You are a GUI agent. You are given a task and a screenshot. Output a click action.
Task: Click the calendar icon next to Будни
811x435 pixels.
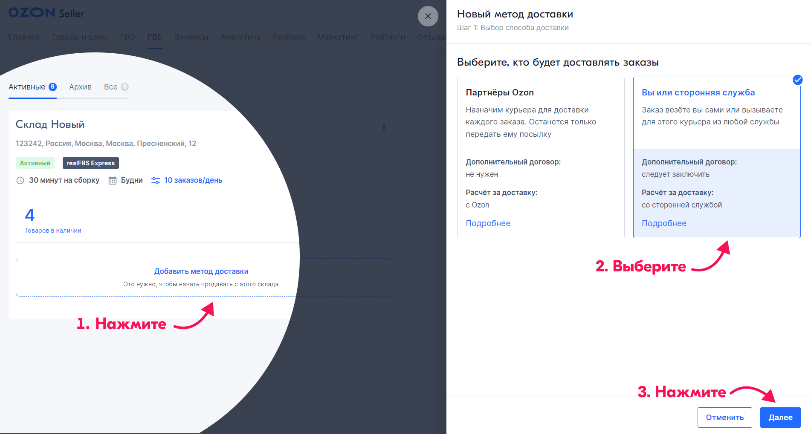click(x=113, y=181)
